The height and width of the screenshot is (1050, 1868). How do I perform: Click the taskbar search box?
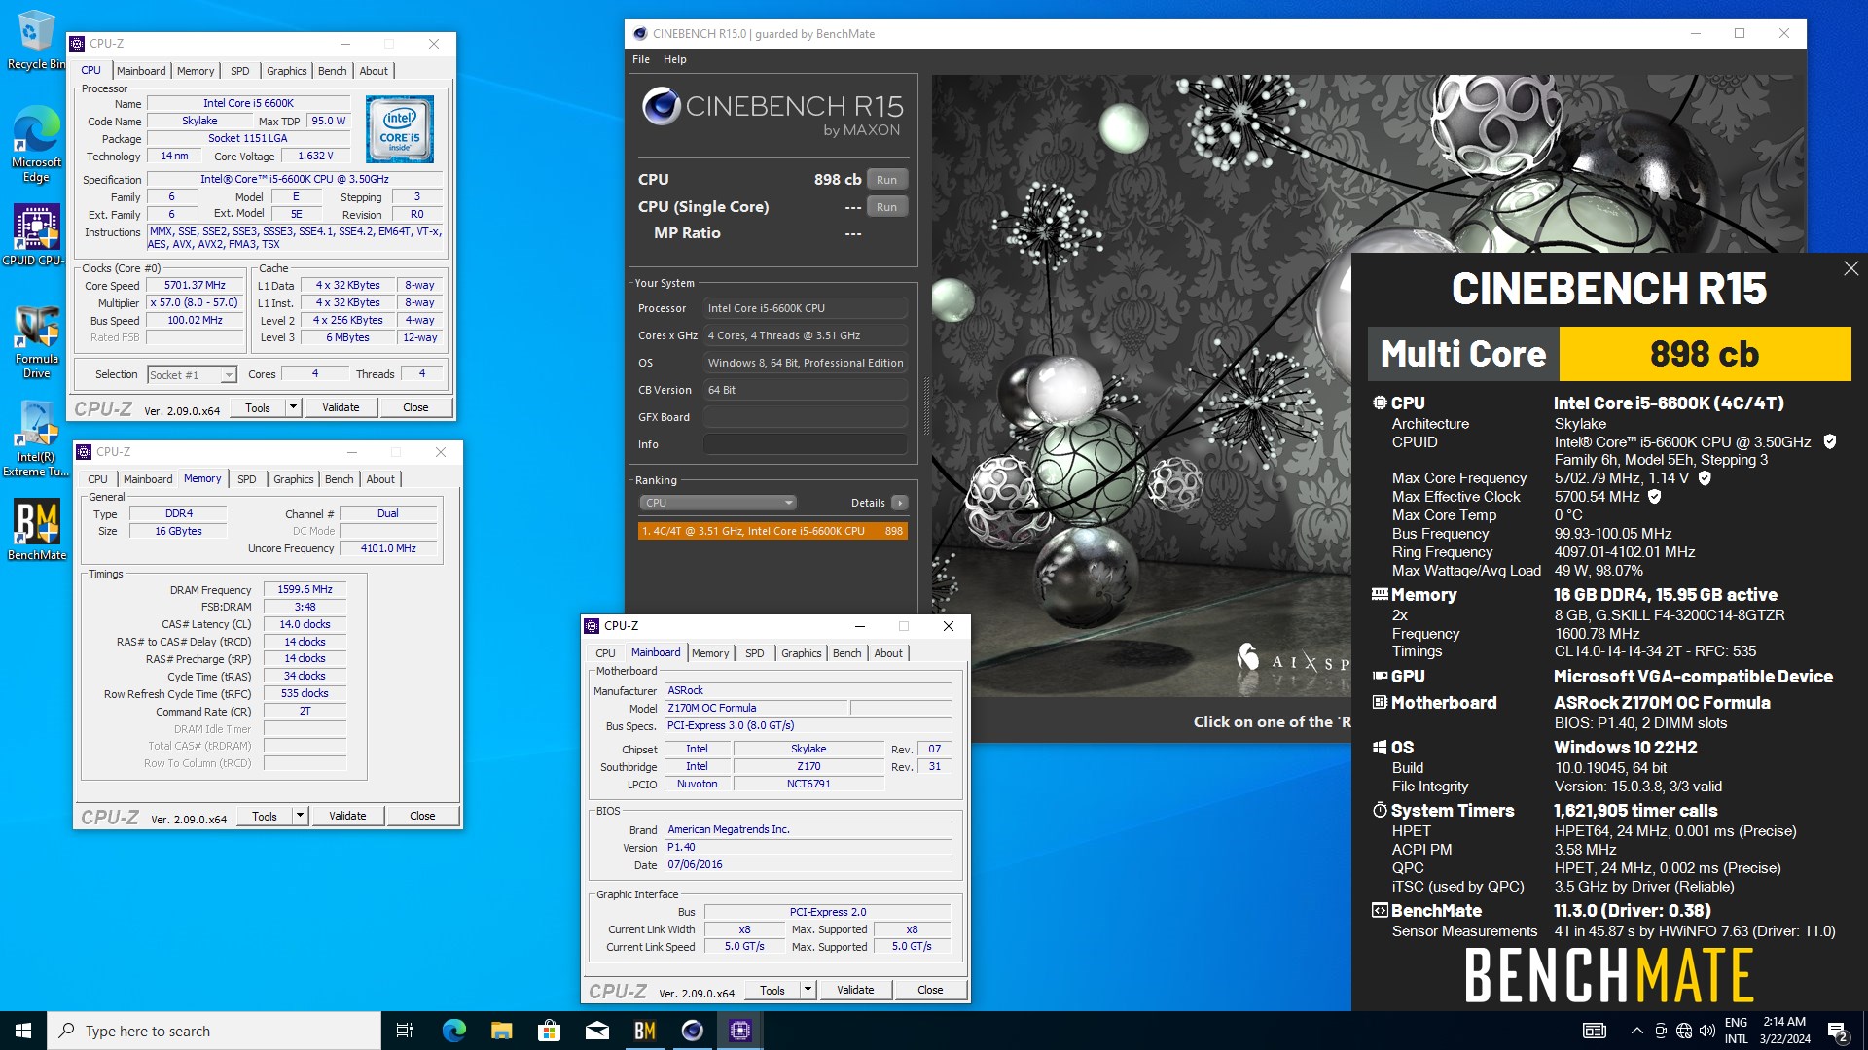tap(214, 1031)
